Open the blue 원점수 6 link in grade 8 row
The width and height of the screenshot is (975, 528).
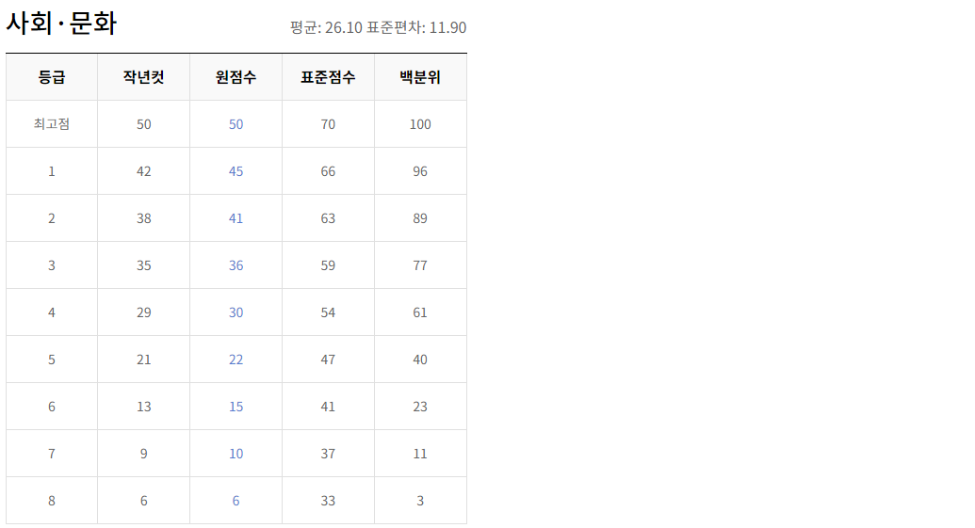(236, 501)
